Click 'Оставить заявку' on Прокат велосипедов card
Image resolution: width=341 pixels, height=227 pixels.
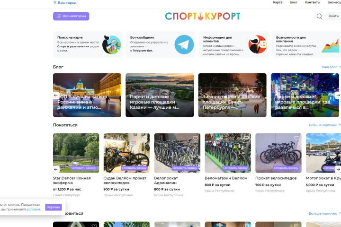pyautogui.click(x=286, y=168)
